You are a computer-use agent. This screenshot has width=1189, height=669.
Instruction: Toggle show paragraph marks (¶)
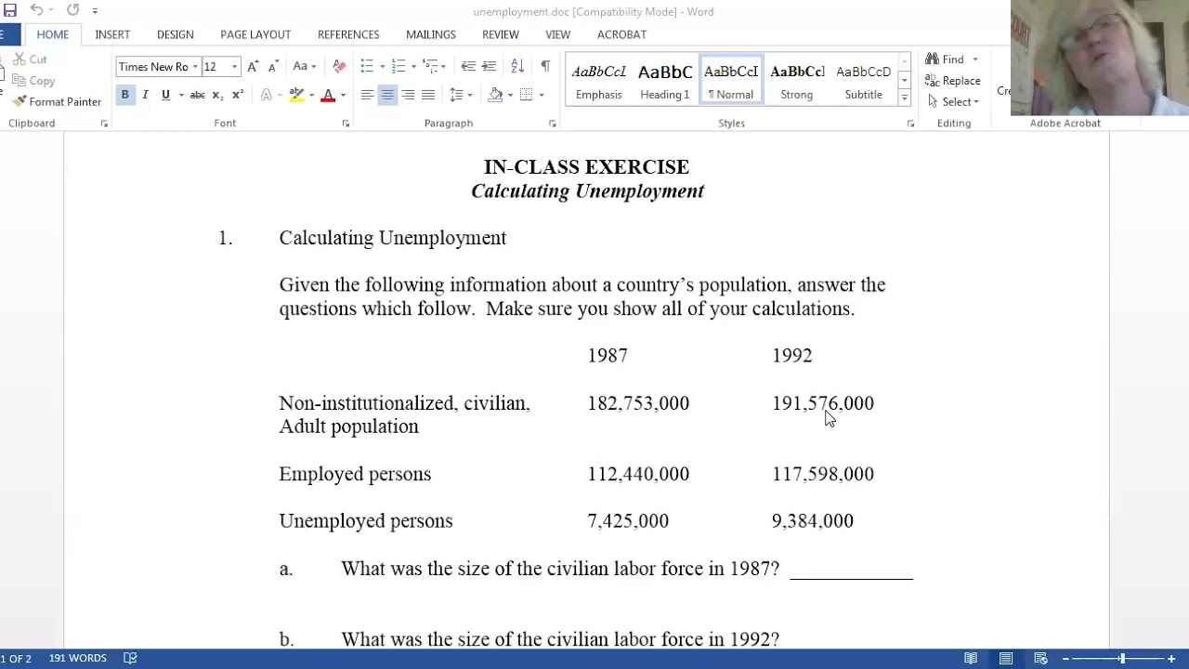(x=545, y=67)
